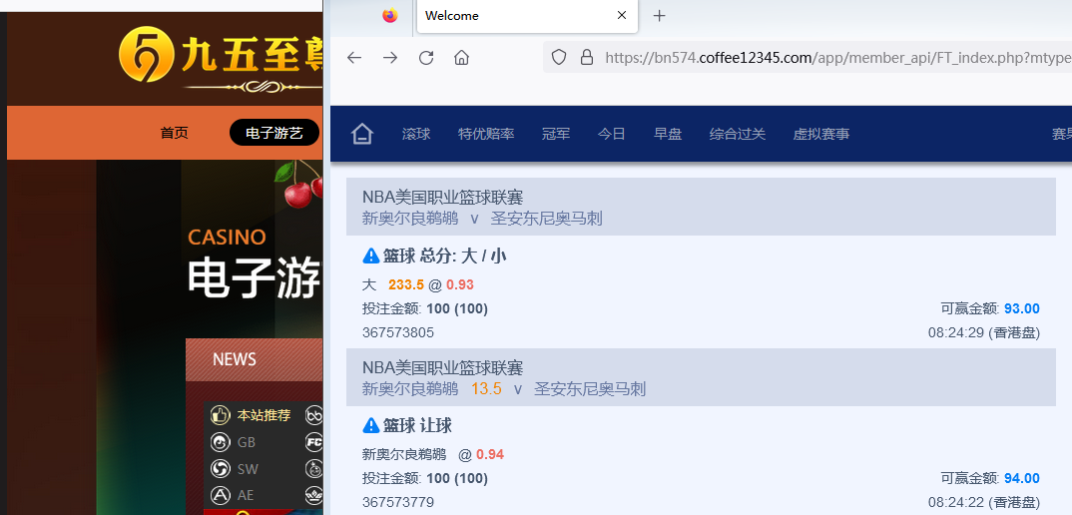Open the 滚球 menu
Image resolution: width=1072 pixels, height=515 pixels.
click(416, 134)
